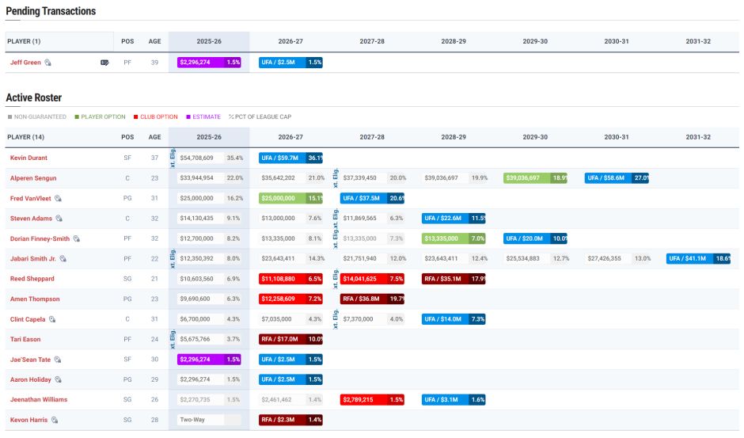
Task: Open Kevin Durant's player page
Action: [x=28, y=158]
